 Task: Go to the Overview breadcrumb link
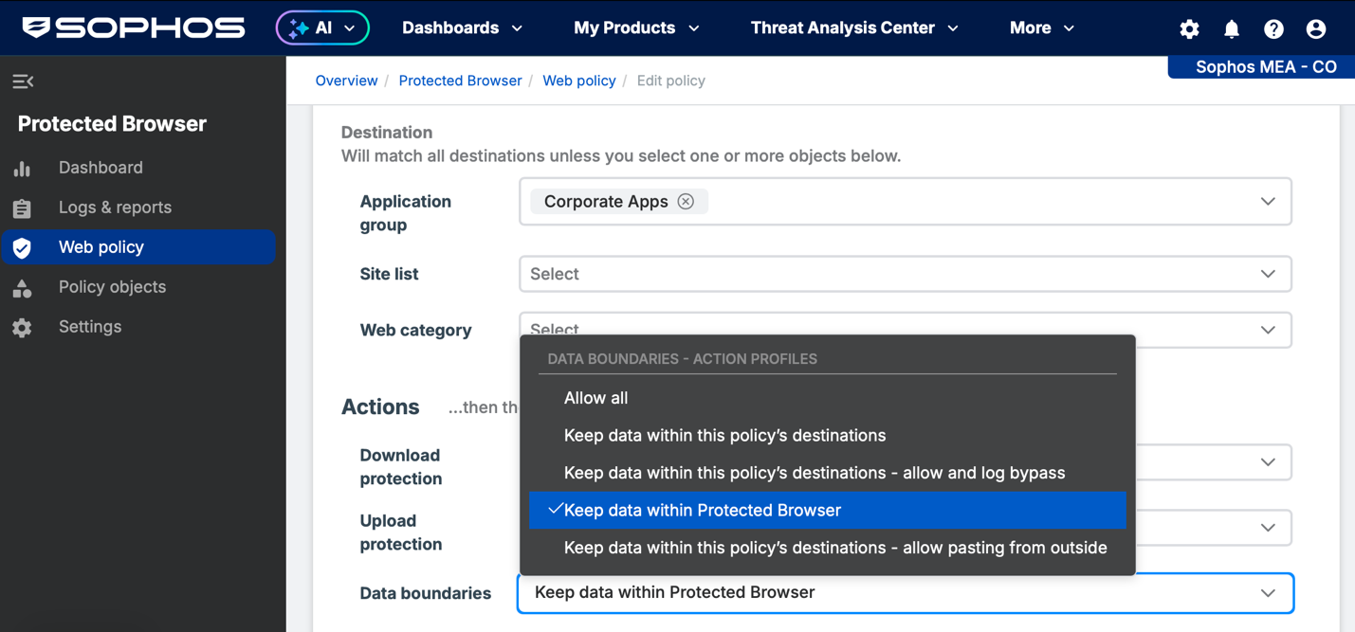point(346,81)
